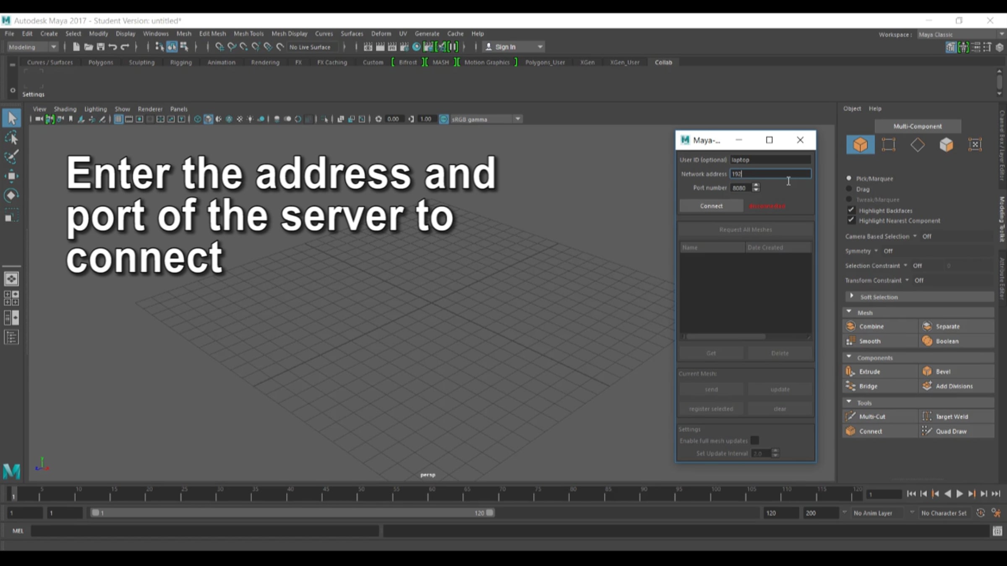Increase the Port number stepper
The width and height of the screenshot is (1007, 566).
(756, 185)
